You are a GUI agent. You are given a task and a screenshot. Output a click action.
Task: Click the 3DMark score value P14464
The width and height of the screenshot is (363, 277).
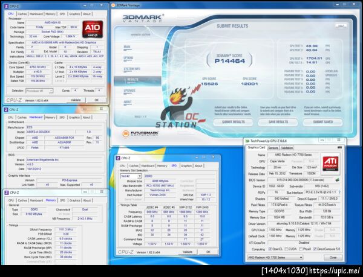[x=230, y=61]
